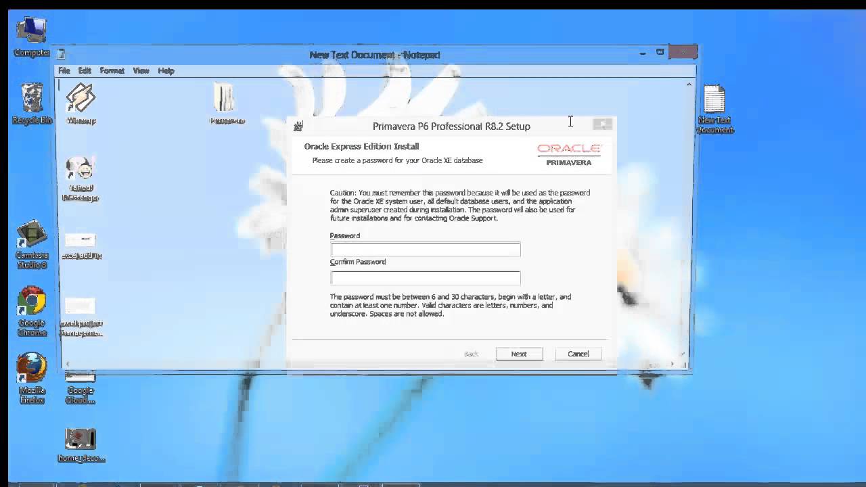Open the Edit menu in Notepad
866x487 pixels.
click(x=85, y=70)
